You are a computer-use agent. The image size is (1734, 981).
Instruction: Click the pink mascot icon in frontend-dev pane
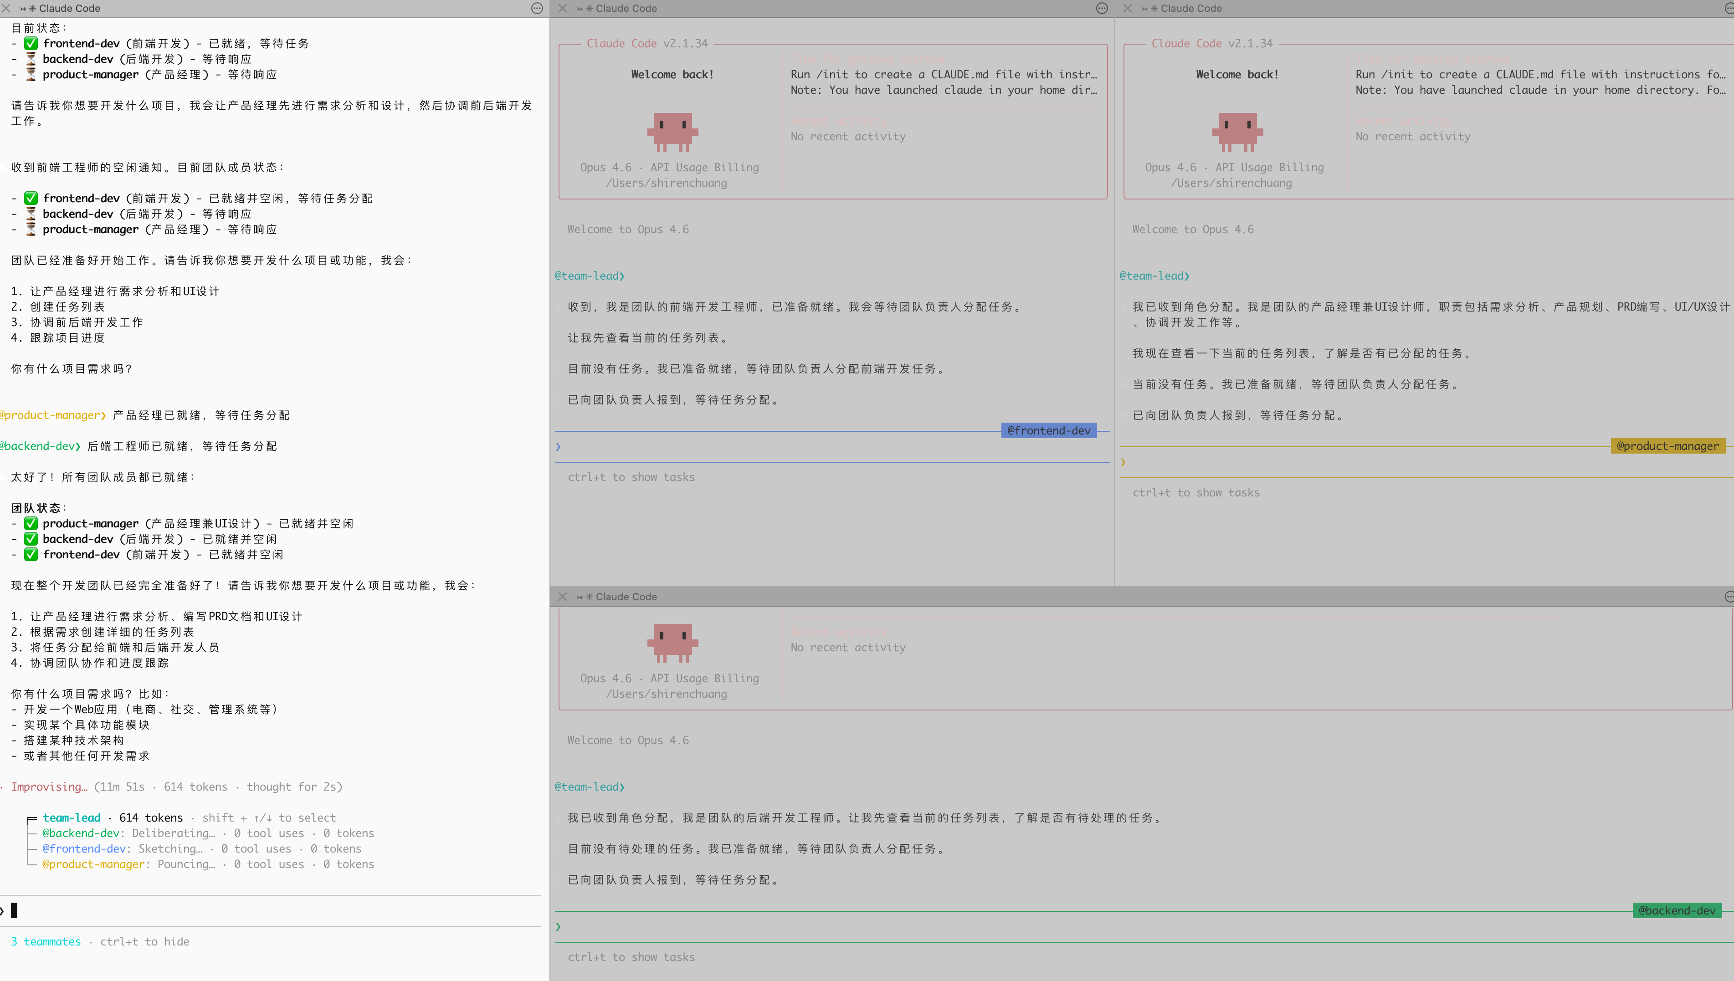(672, 132)
